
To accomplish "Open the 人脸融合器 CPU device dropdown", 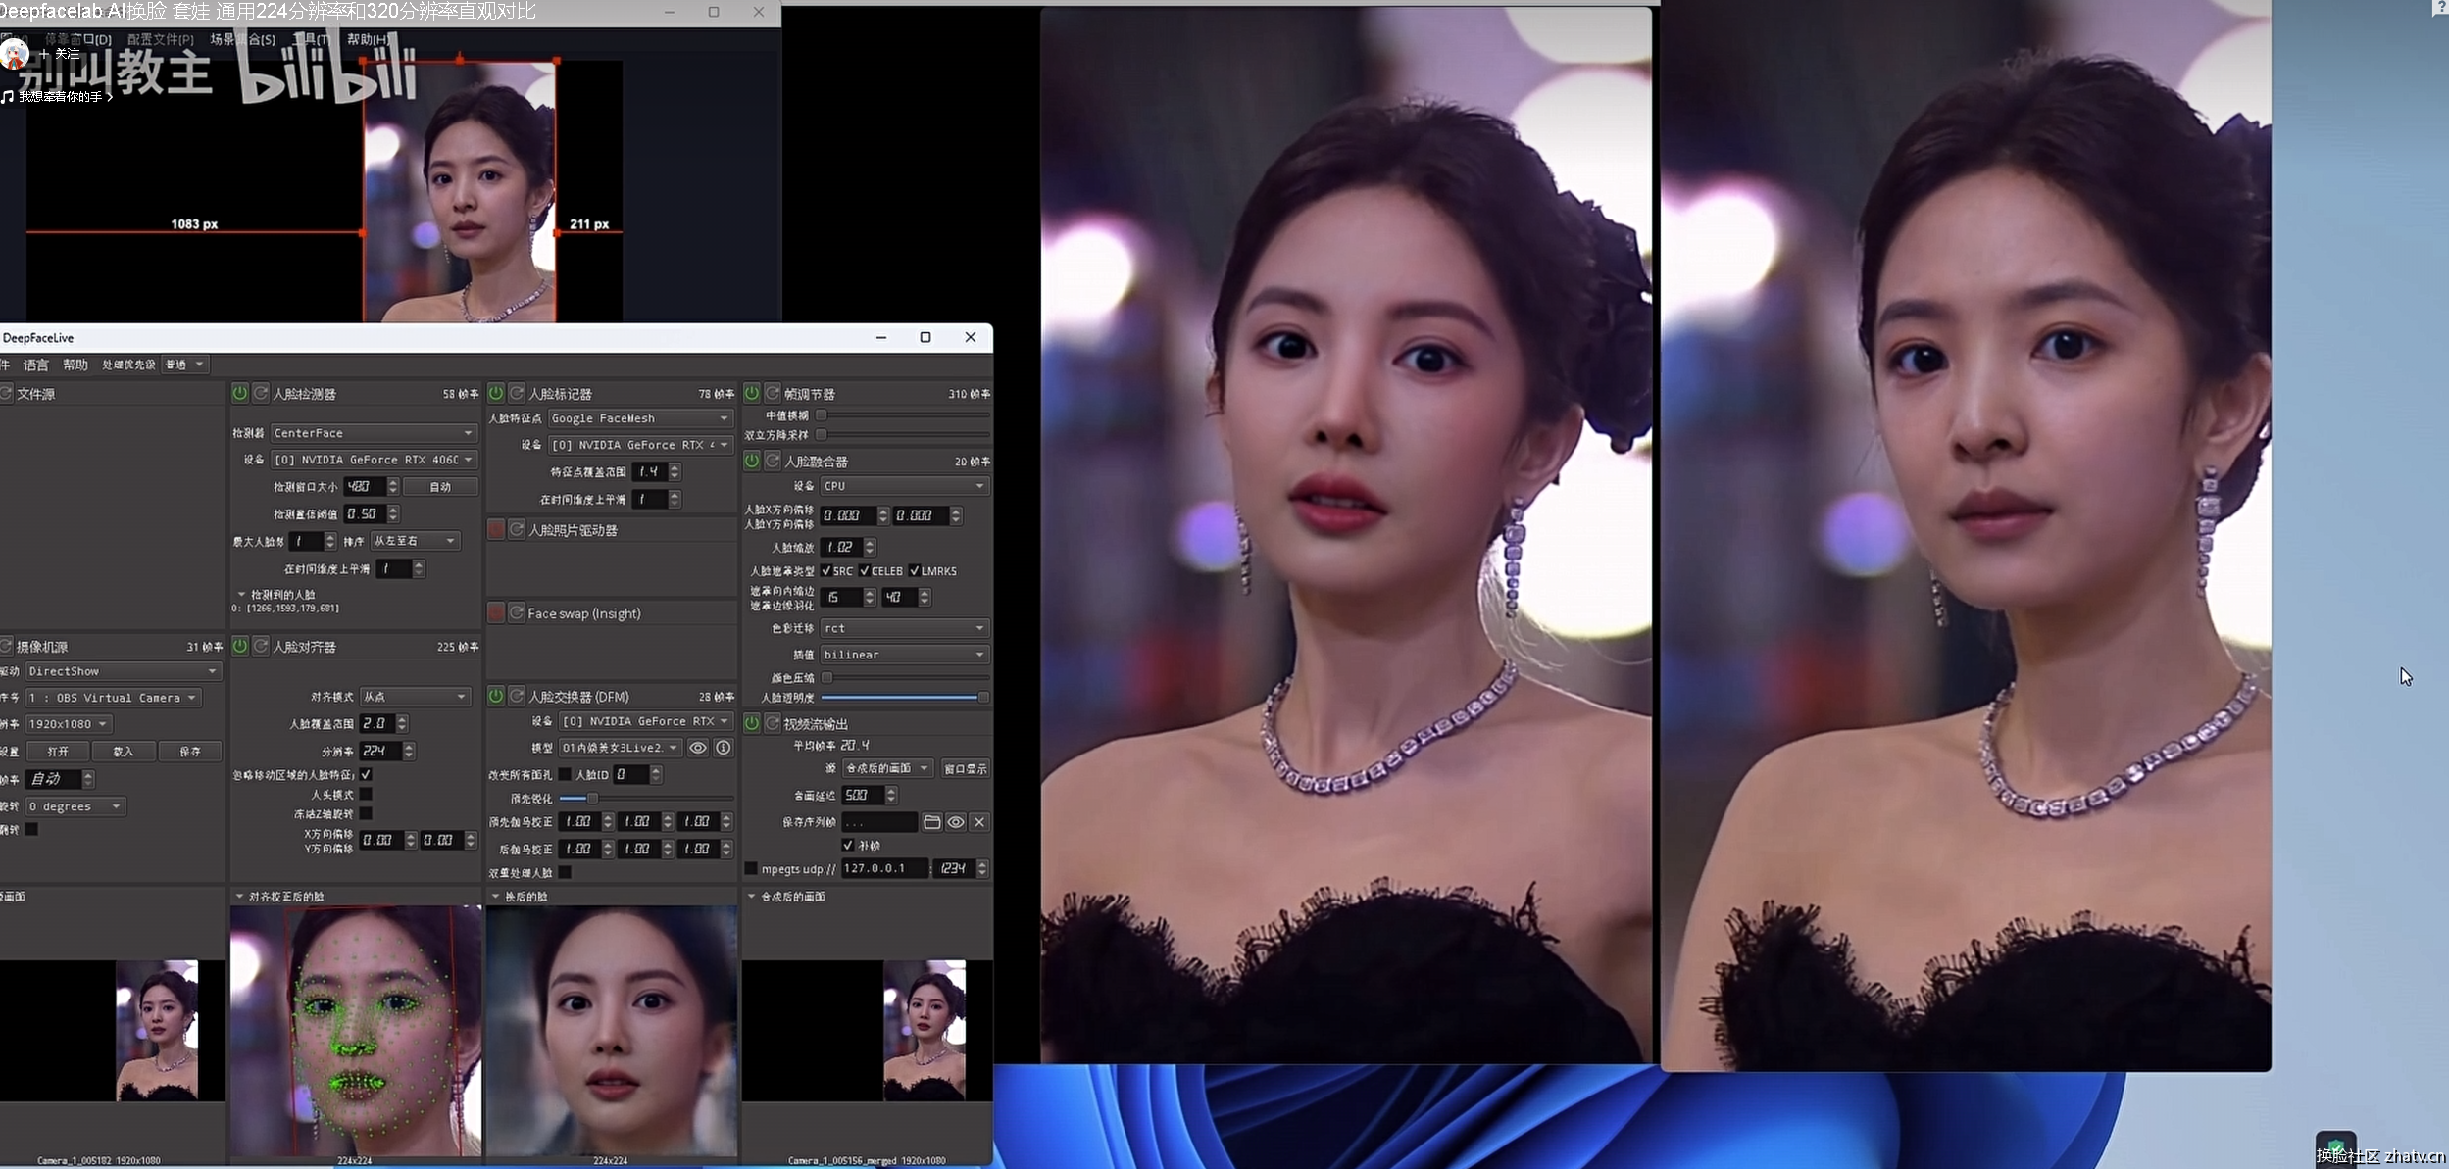I will click(904, 485).
